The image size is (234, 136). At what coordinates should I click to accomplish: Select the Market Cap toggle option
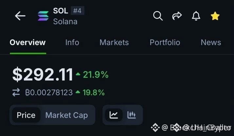click(67, 115)
